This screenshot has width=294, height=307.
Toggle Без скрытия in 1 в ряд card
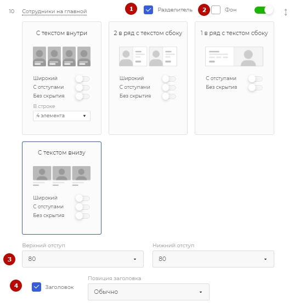point(256,87)
